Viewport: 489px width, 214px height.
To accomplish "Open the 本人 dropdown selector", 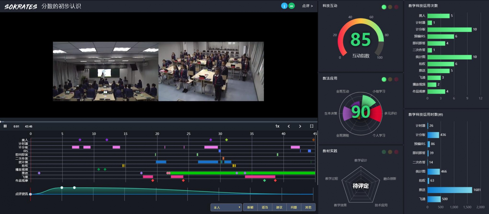I will 226,207.
